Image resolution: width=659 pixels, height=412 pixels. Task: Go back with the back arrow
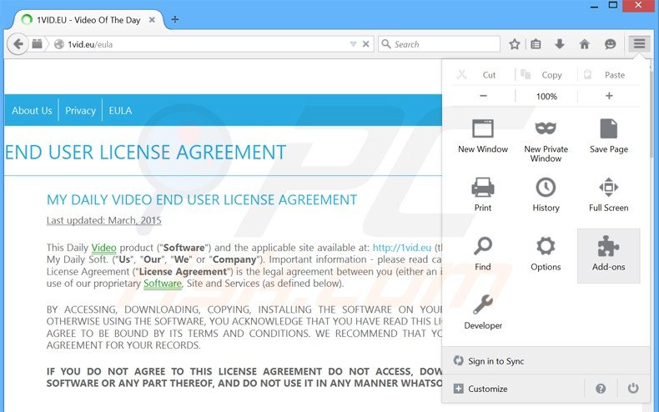coord(18,43)
